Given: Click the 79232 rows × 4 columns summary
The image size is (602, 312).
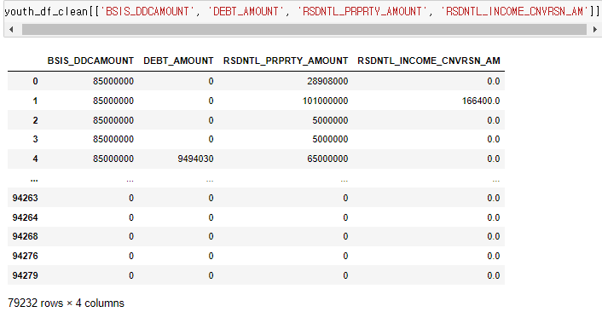Looking at the screenshot, I should (x=66, y=303).
